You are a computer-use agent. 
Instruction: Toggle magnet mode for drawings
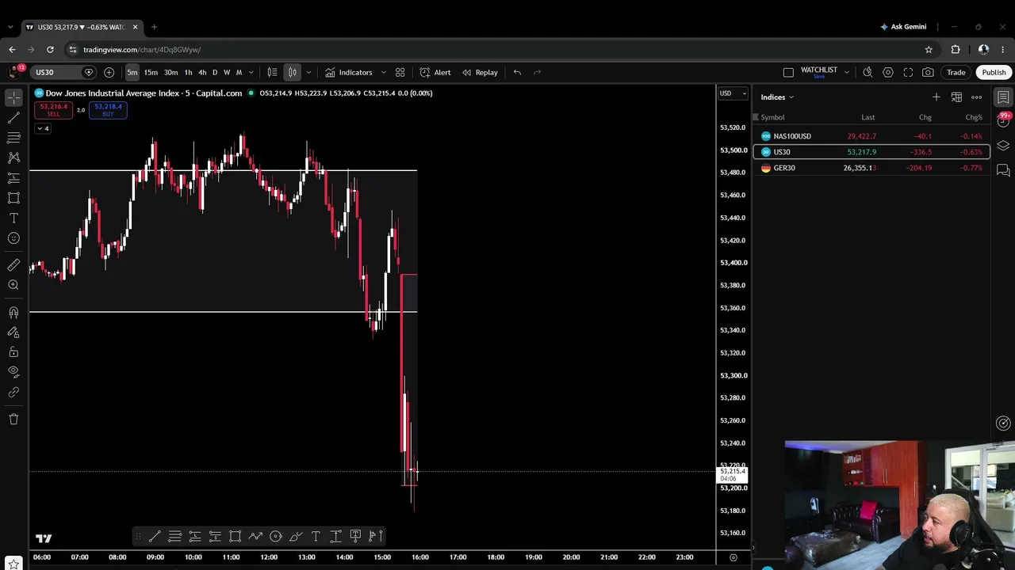[13, 313]
